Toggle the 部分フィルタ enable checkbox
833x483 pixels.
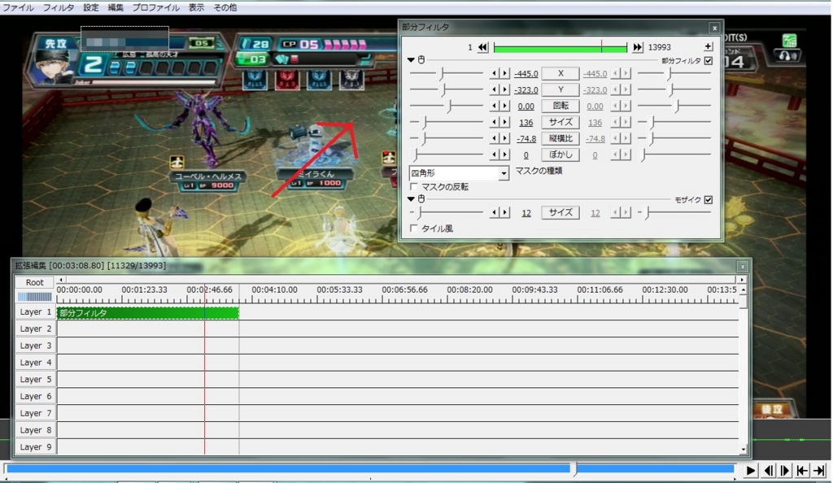(709, 60)
